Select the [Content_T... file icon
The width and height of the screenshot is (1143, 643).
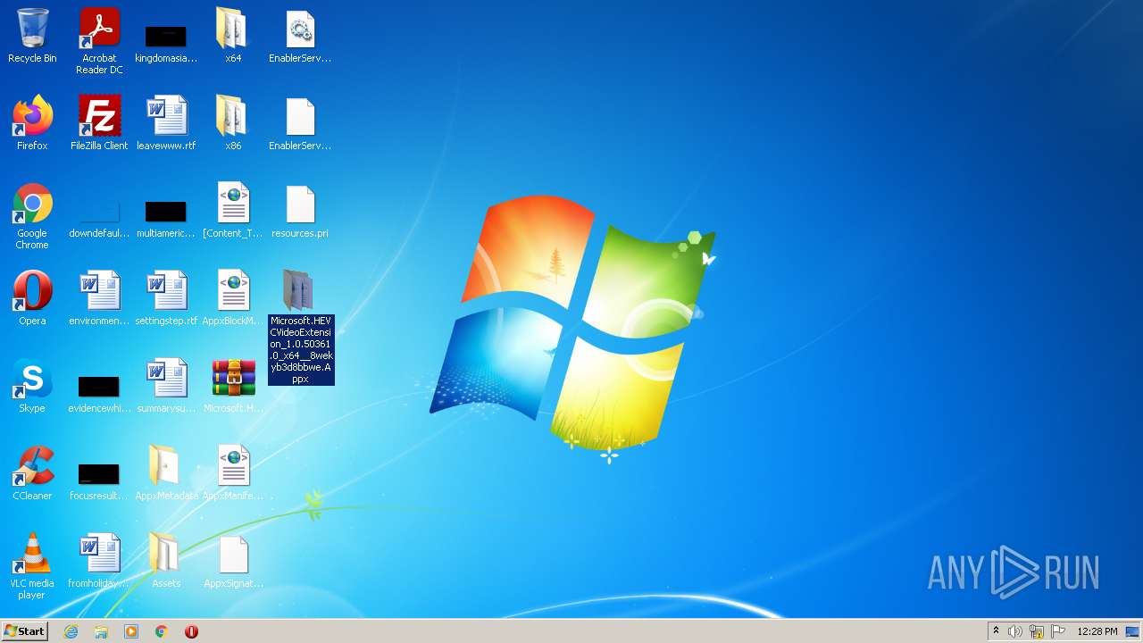[x=233, y=212]
